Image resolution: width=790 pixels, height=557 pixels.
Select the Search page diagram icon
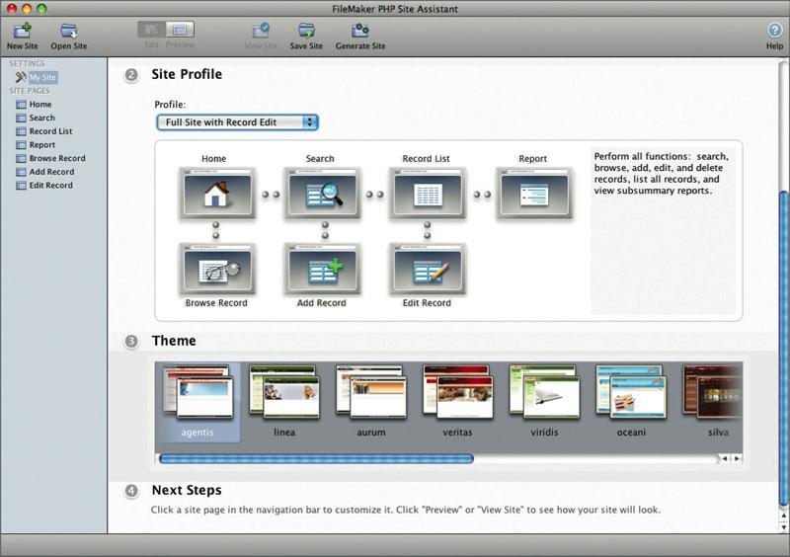(x=320, y=192)
